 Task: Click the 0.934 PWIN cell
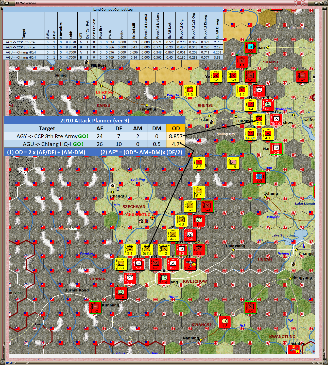(110, 42)
